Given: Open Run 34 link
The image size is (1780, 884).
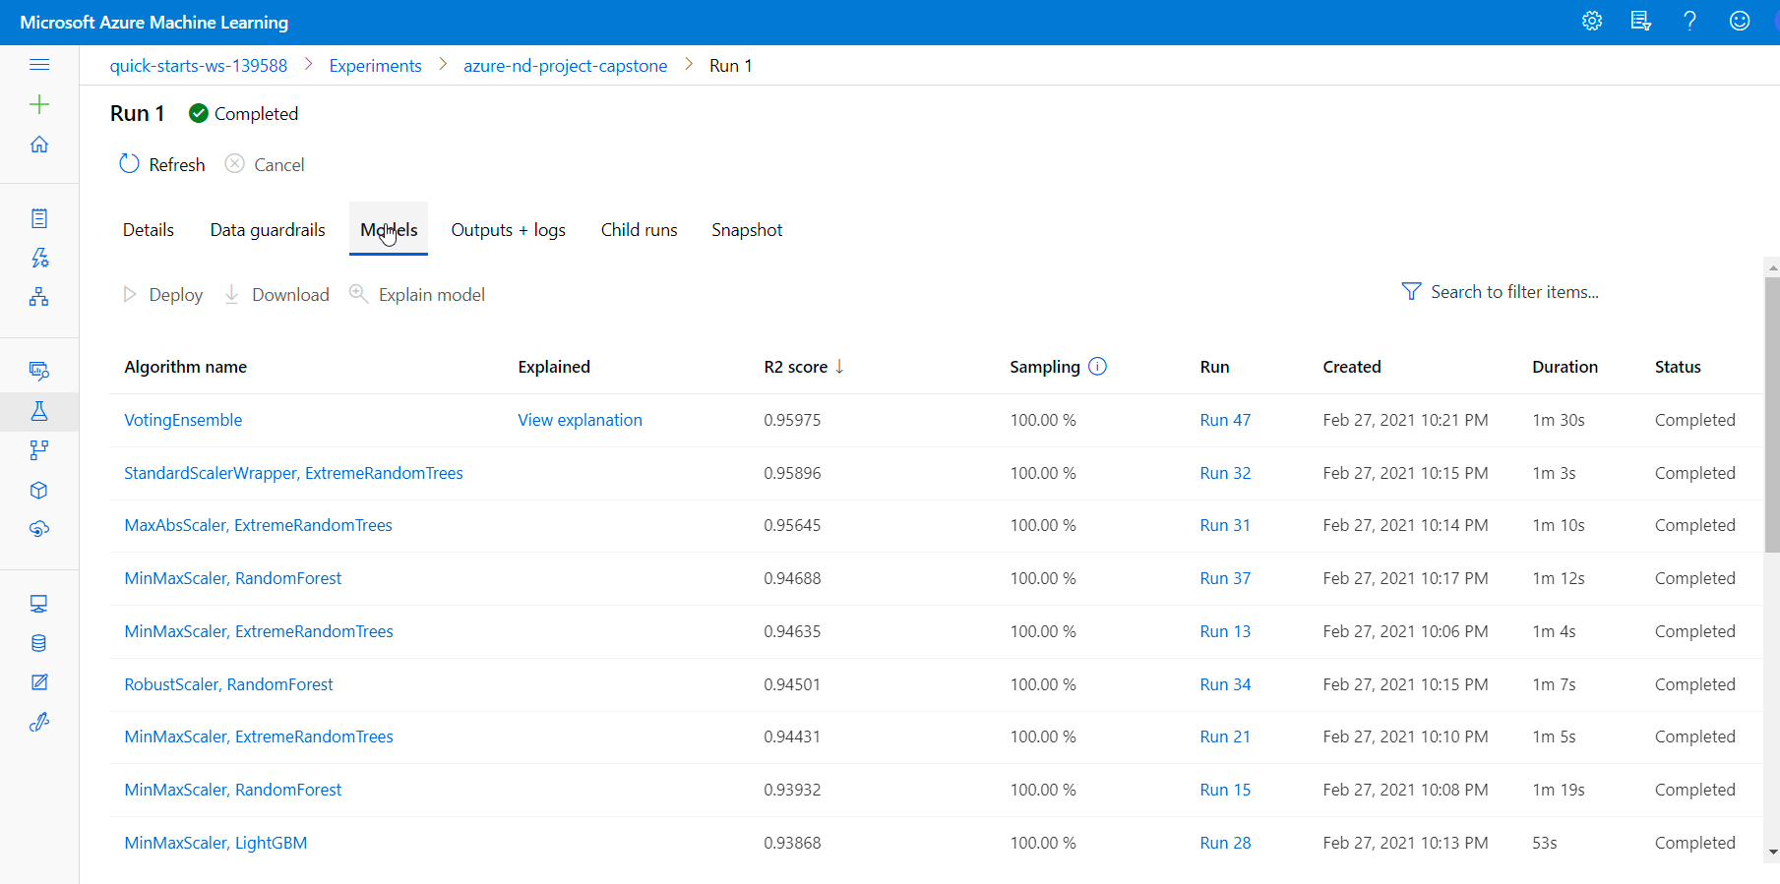Looking at the screenshot, I should (1225, 684).
